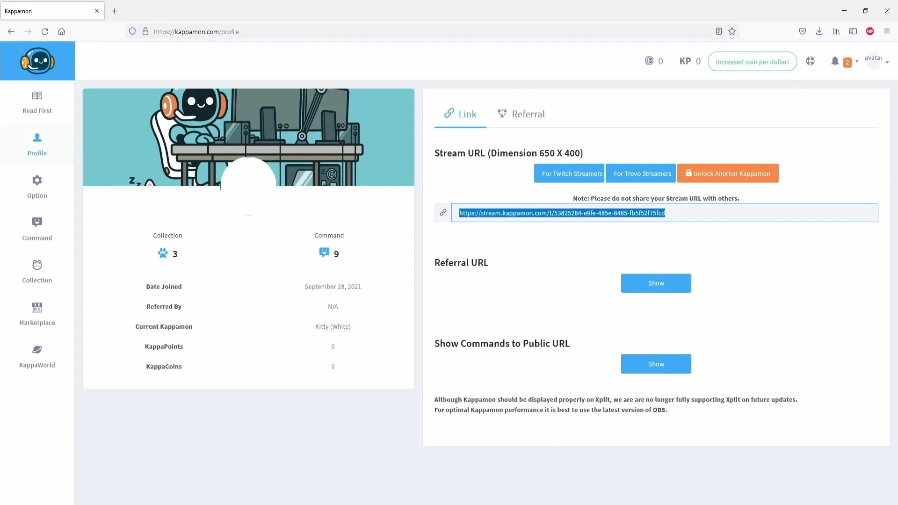This screenshot has height=505, width=898.
Task: Open the Read First sidebar page
Action: 37,102
